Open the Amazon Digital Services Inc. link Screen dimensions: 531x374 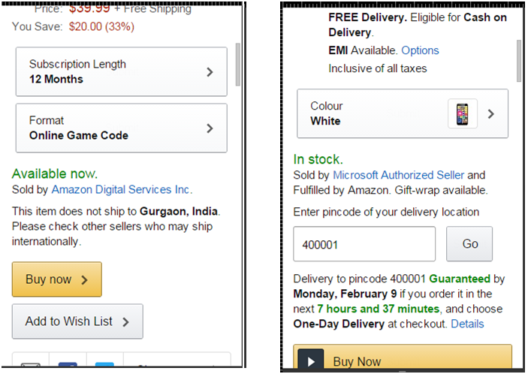pyautogui.click(x=121, y=189)
